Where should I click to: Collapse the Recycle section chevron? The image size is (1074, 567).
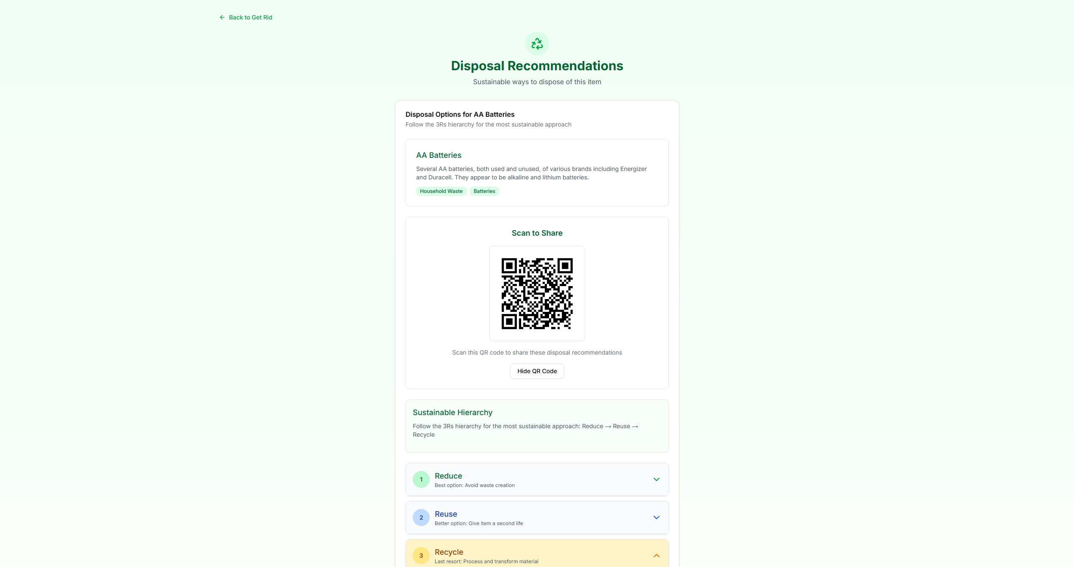click(x=656, y=556)
